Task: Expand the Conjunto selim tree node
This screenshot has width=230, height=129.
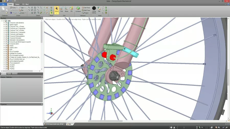Action: 4,44
